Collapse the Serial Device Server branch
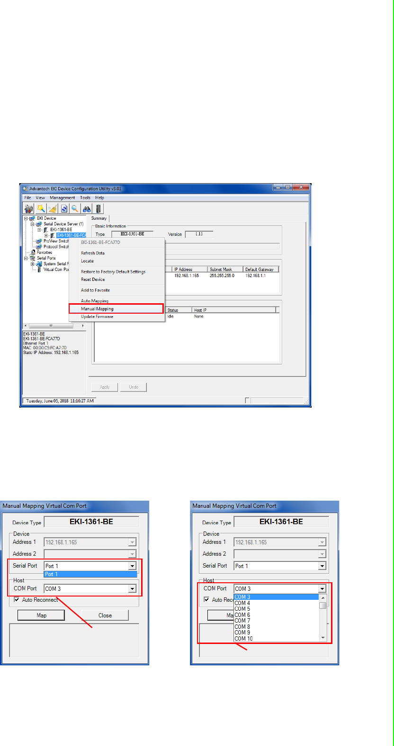The height and width of the screenshot is (746, 394). [x=33, y=224]
